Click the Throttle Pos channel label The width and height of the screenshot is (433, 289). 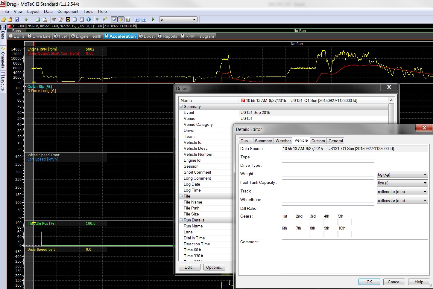tap(42, 224)
